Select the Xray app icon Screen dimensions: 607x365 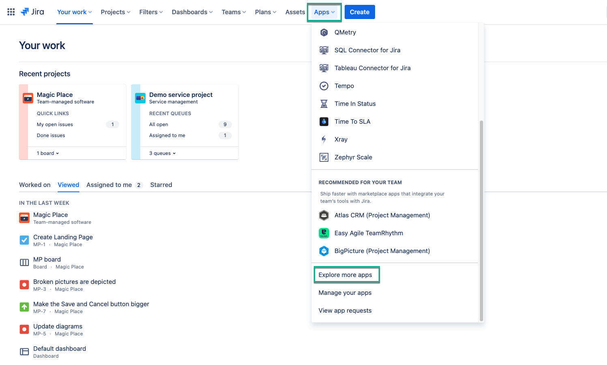coord(324,139)
